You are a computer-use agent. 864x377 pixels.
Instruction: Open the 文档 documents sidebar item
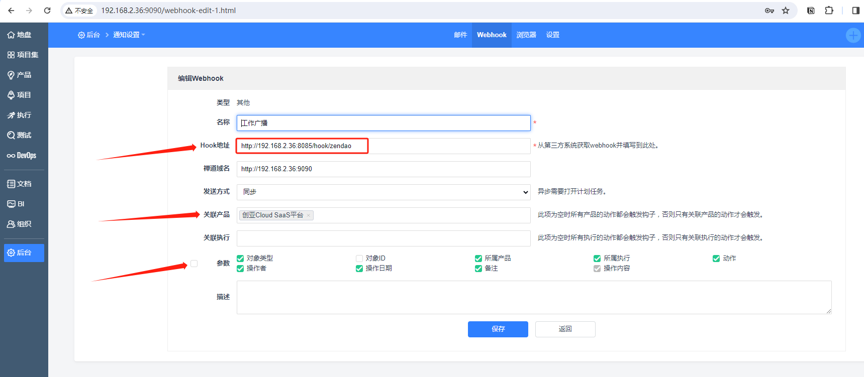pos(20,184)
